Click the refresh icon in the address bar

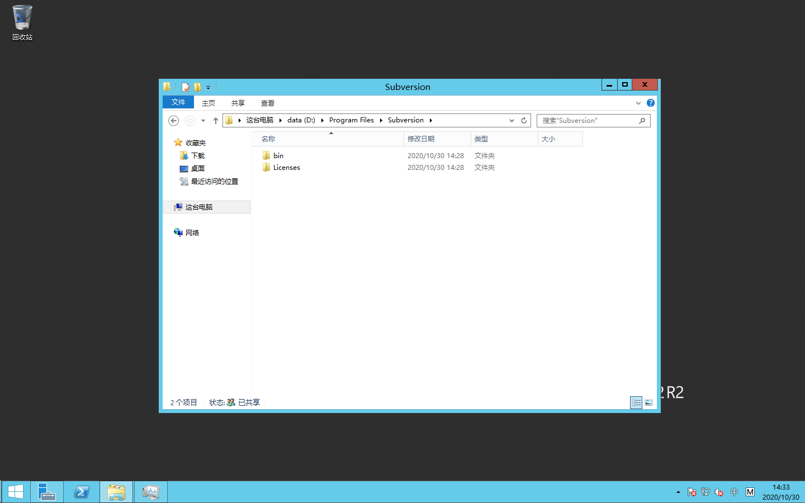click(524, 120)
